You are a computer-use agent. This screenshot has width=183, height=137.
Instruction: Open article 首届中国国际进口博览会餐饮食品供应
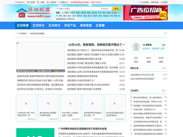pos(47,76)
